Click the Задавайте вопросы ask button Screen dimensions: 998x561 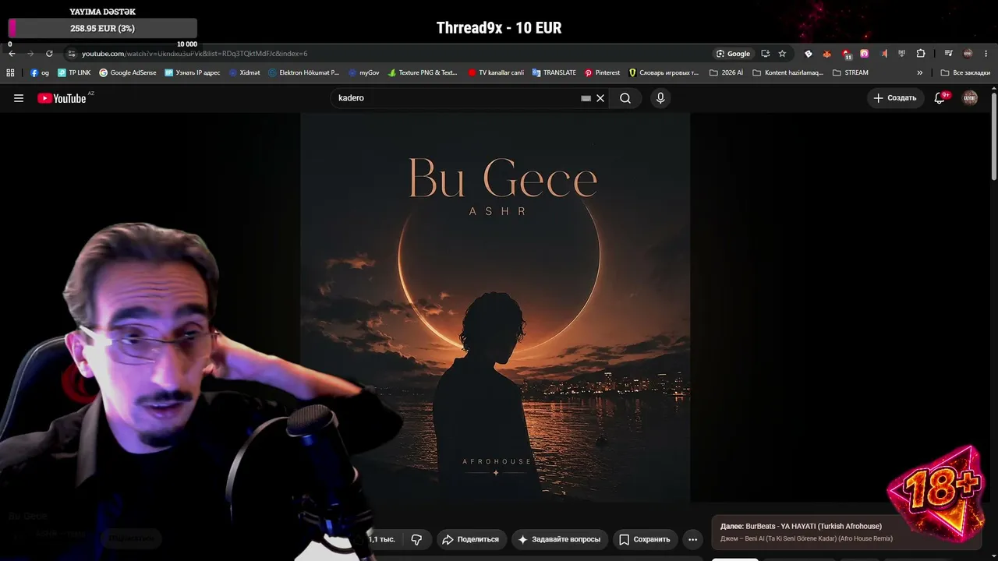[x=559, y=539]
